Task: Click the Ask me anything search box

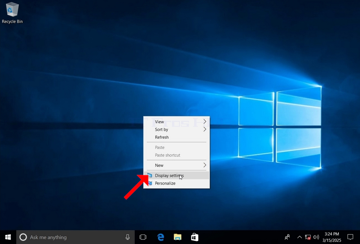Action: tap(75, 237)
